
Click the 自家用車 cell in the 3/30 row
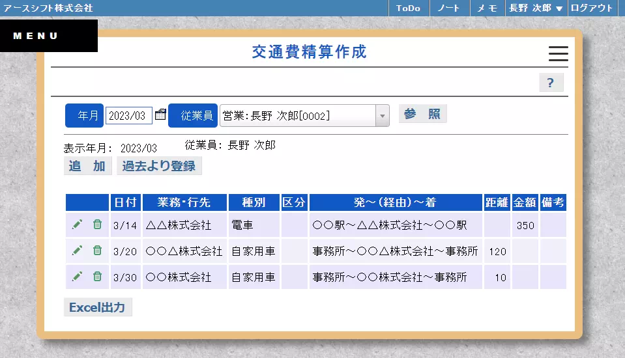click(x=254, y=277)
